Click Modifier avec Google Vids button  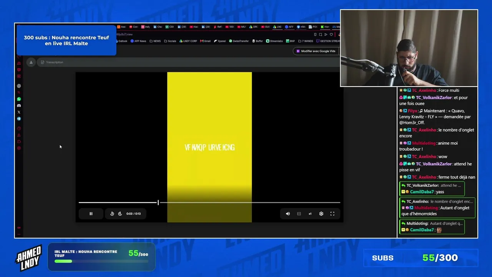[x=316, y=51]
